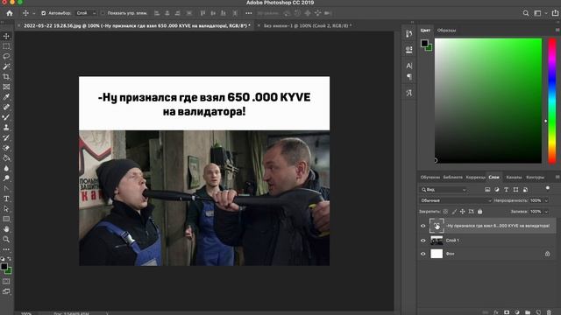Select the Horizontal Type tool

[6, 199]
